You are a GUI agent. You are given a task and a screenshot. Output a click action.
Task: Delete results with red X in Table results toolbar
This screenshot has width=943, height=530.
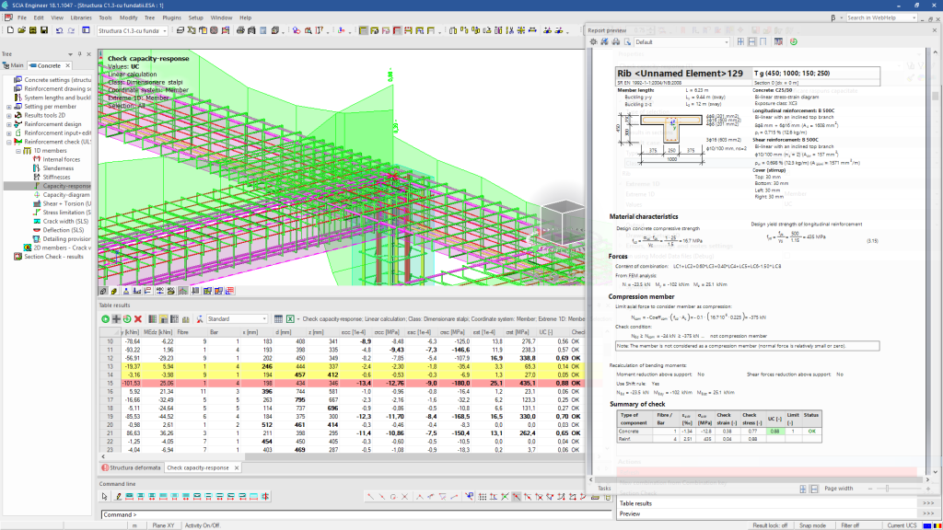(x=138, y=318)
